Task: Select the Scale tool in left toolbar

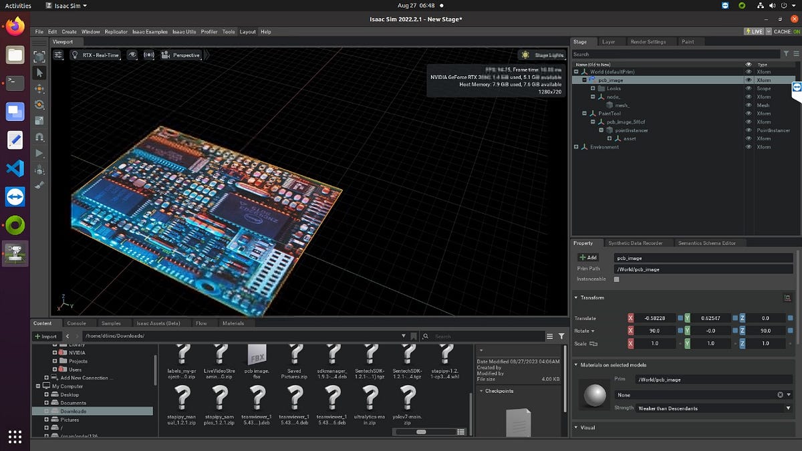Action: coord(39,121)
